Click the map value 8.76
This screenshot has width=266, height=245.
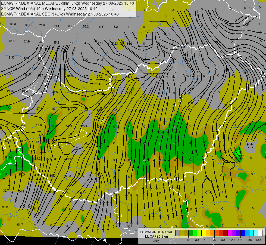24,108
